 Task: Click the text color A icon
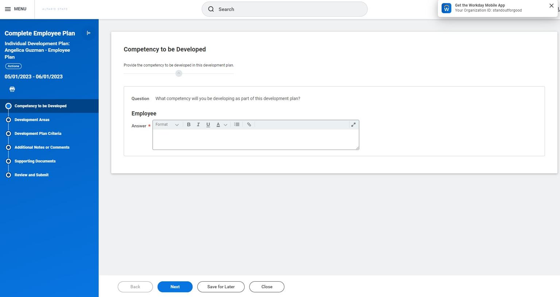point(218,125)
